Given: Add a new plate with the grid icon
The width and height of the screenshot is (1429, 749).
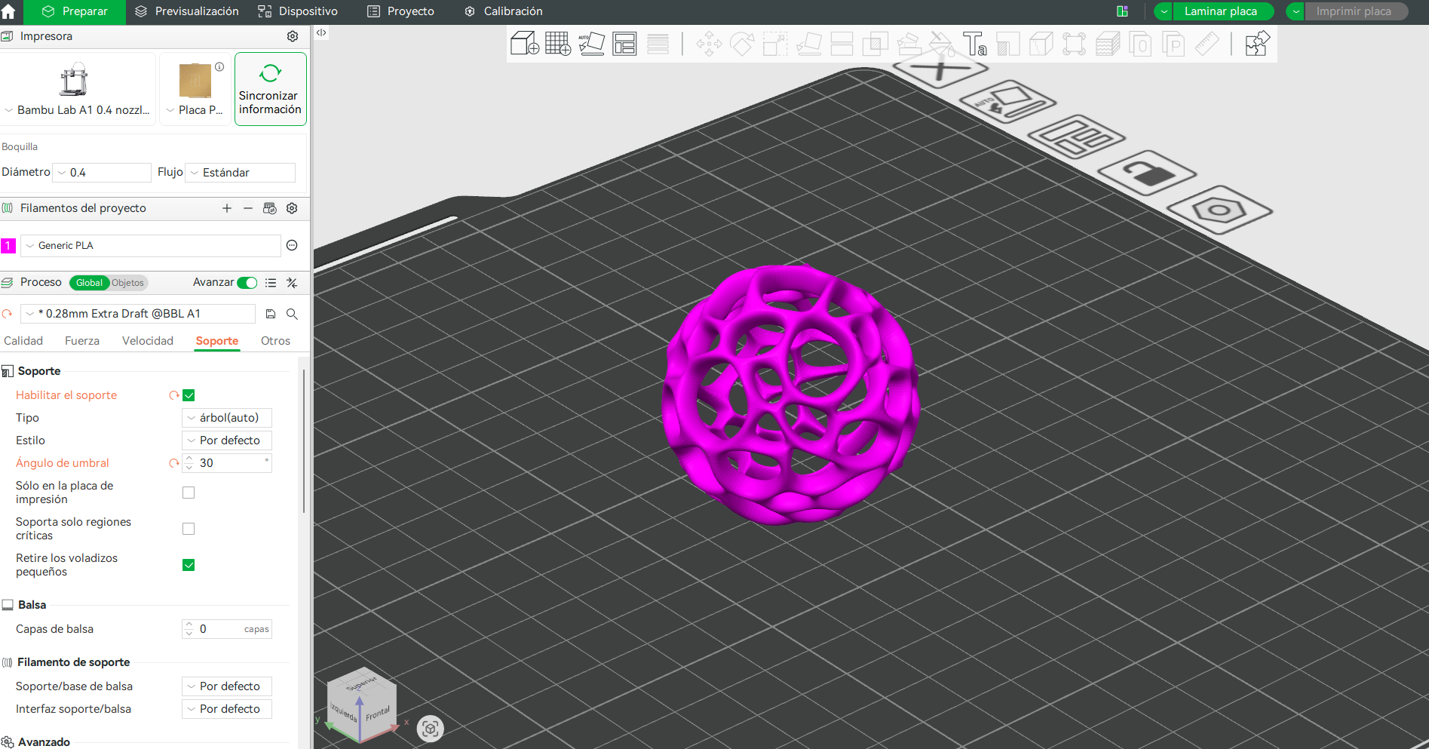Looking at the screenshot, I should [x=558, y=44].
